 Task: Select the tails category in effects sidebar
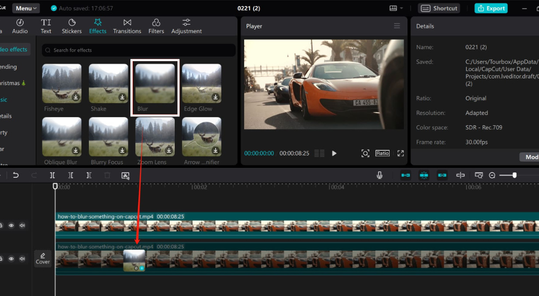click(x=6, y=116)
